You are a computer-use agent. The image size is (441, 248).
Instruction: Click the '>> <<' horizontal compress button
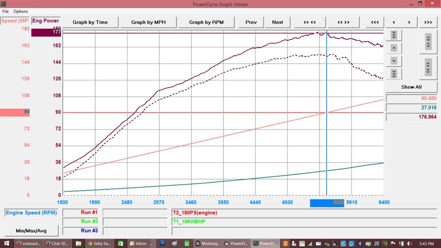point(310,22)
